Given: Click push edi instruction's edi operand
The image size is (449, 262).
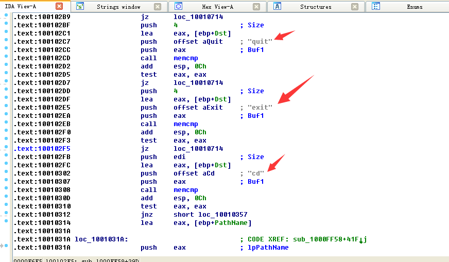Looking at the screenshot, I should [x=180, y=157].
